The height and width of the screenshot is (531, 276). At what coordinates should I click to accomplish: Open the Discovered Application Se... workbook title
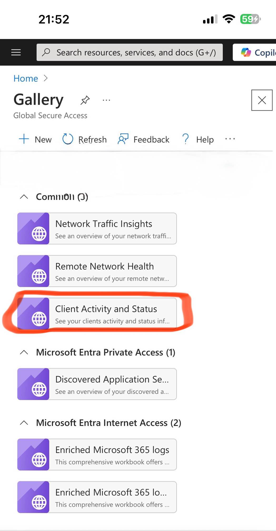point(112,380)
